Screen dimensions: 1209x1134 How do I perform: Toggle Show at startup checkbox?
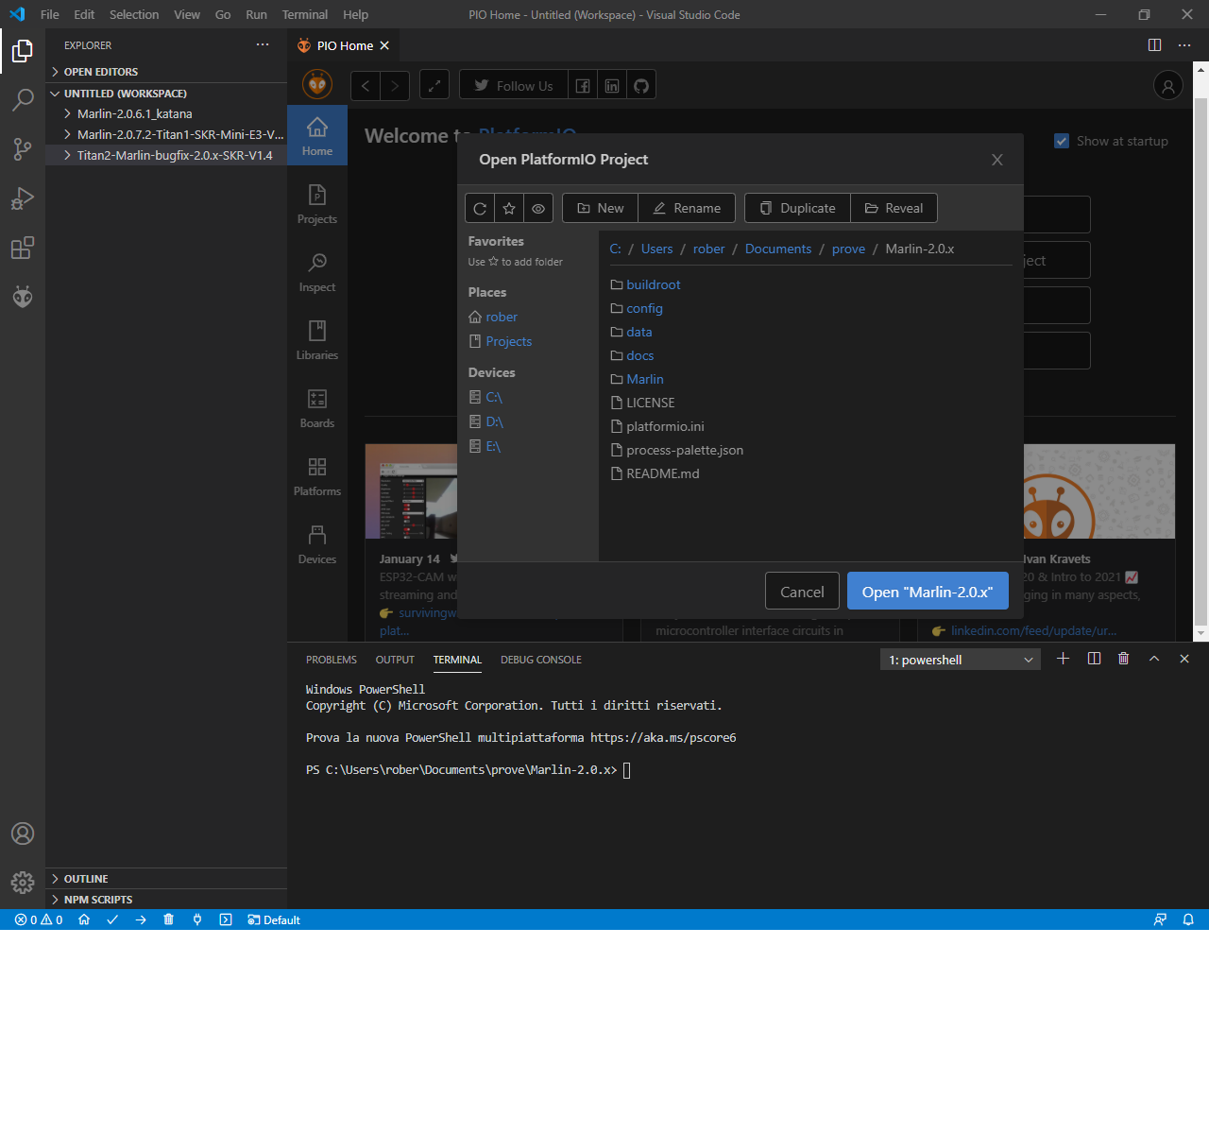coord(1062,141)
